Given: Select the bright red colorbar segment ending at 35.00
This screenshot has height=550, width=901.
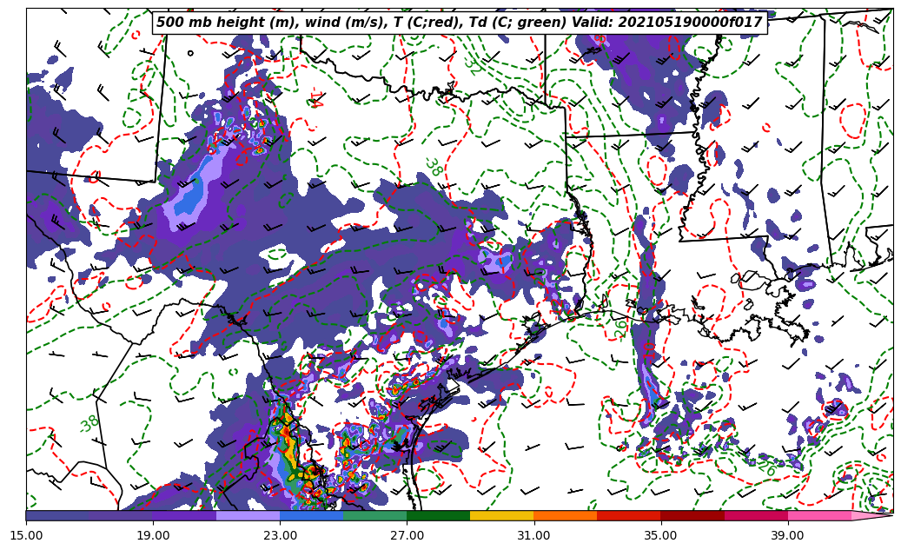Looking at the screenshot, I should (629, 515).
